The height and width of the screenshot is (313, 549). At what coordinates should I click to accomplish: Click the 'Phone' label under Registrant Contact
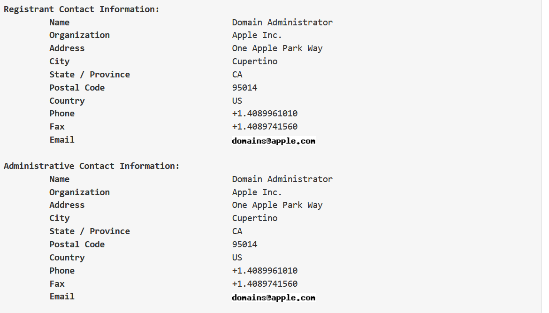click(62, 114)
